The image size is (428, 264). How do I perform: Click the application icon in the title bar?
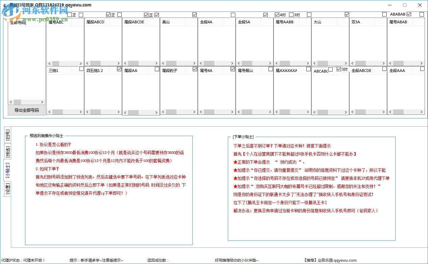[4, 5]
